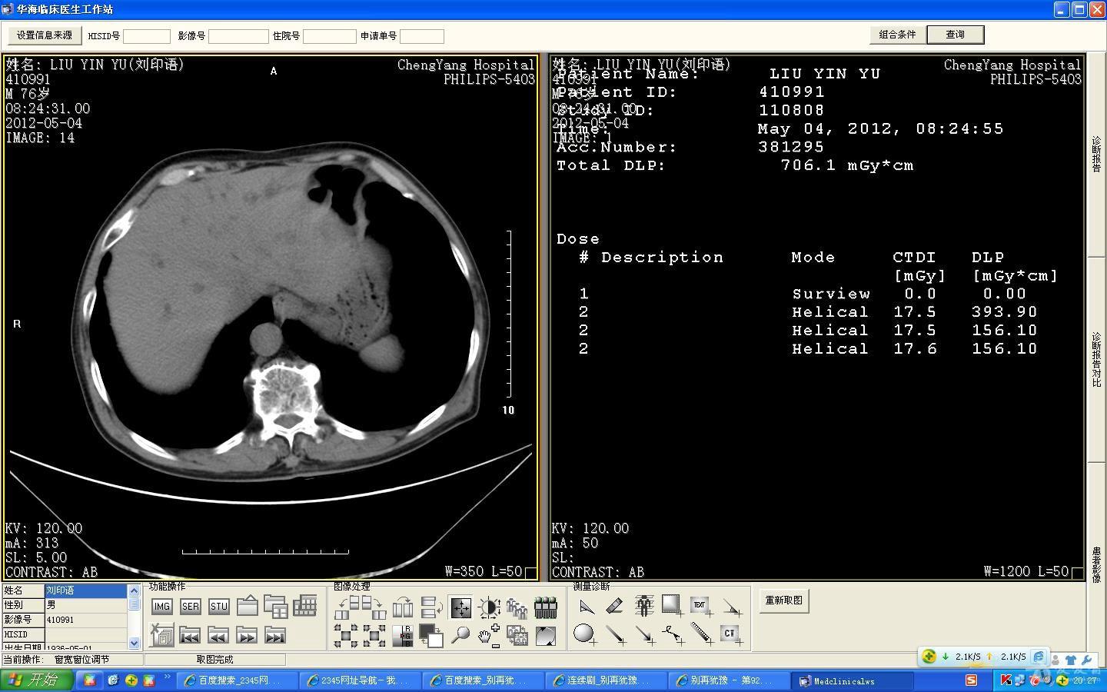The image size is (1107, 692).
Task: Jump to last image folder icon
Action: click(x=275, y=636)
